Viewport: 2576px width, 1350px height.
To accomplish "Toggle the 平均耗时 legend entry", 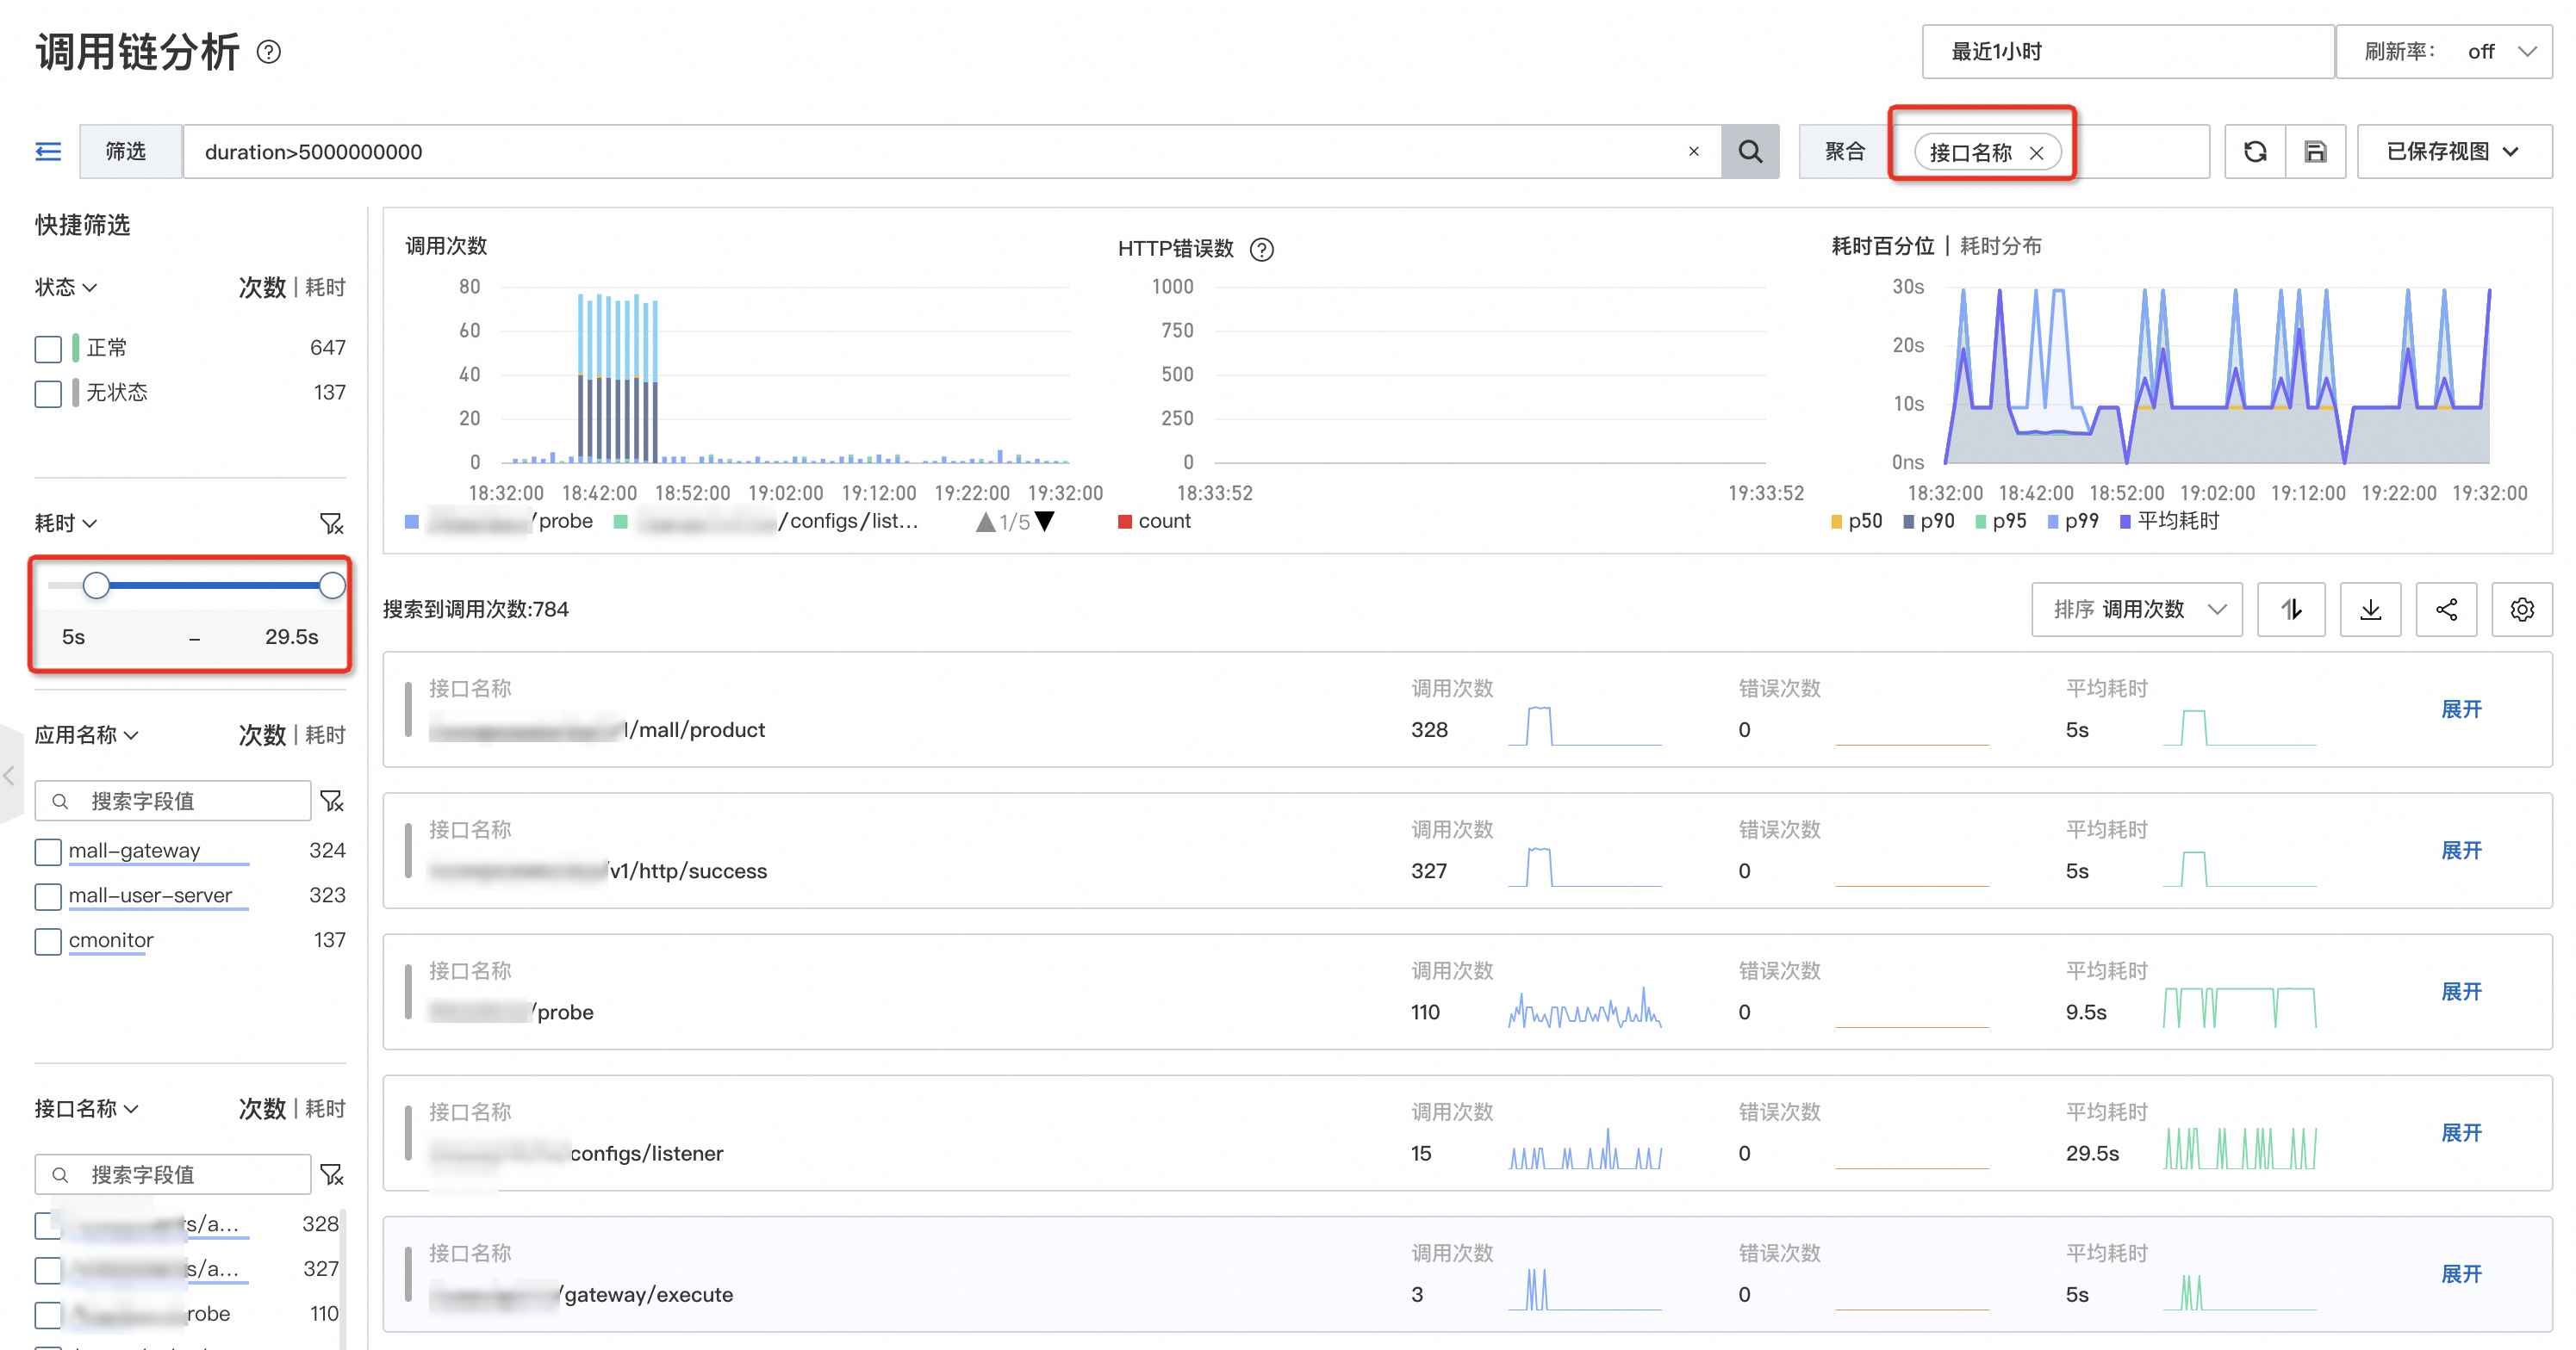I will (x=2169, y=522).
